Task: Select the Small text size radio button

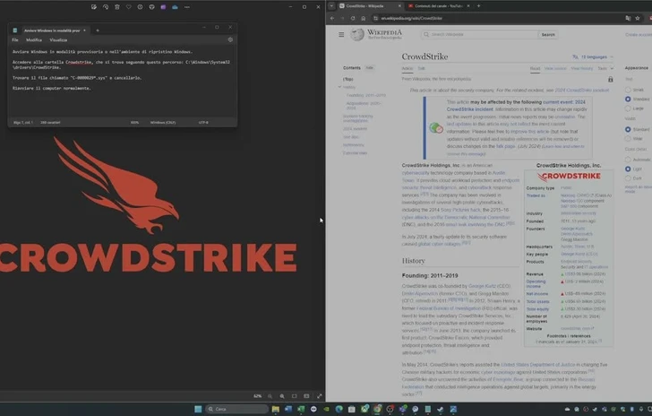Action: click(627, 90)
